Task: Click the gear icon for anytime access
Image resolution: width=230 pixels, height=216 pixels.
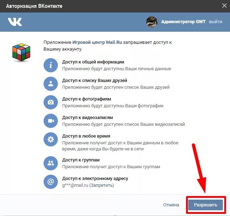Action: point(51,139)
